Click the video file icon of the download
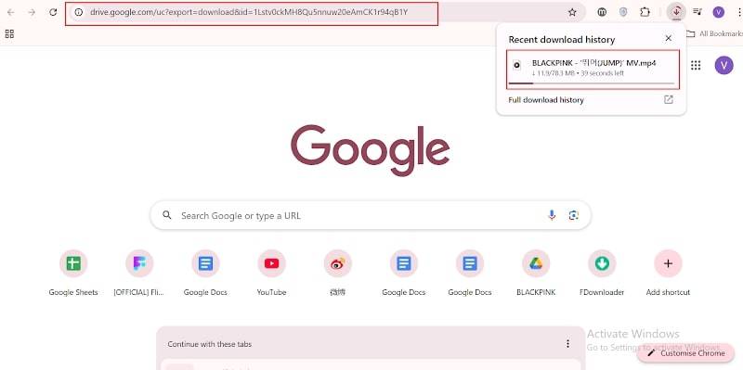This screenshot has height=370, width=743. coord(517,65)
